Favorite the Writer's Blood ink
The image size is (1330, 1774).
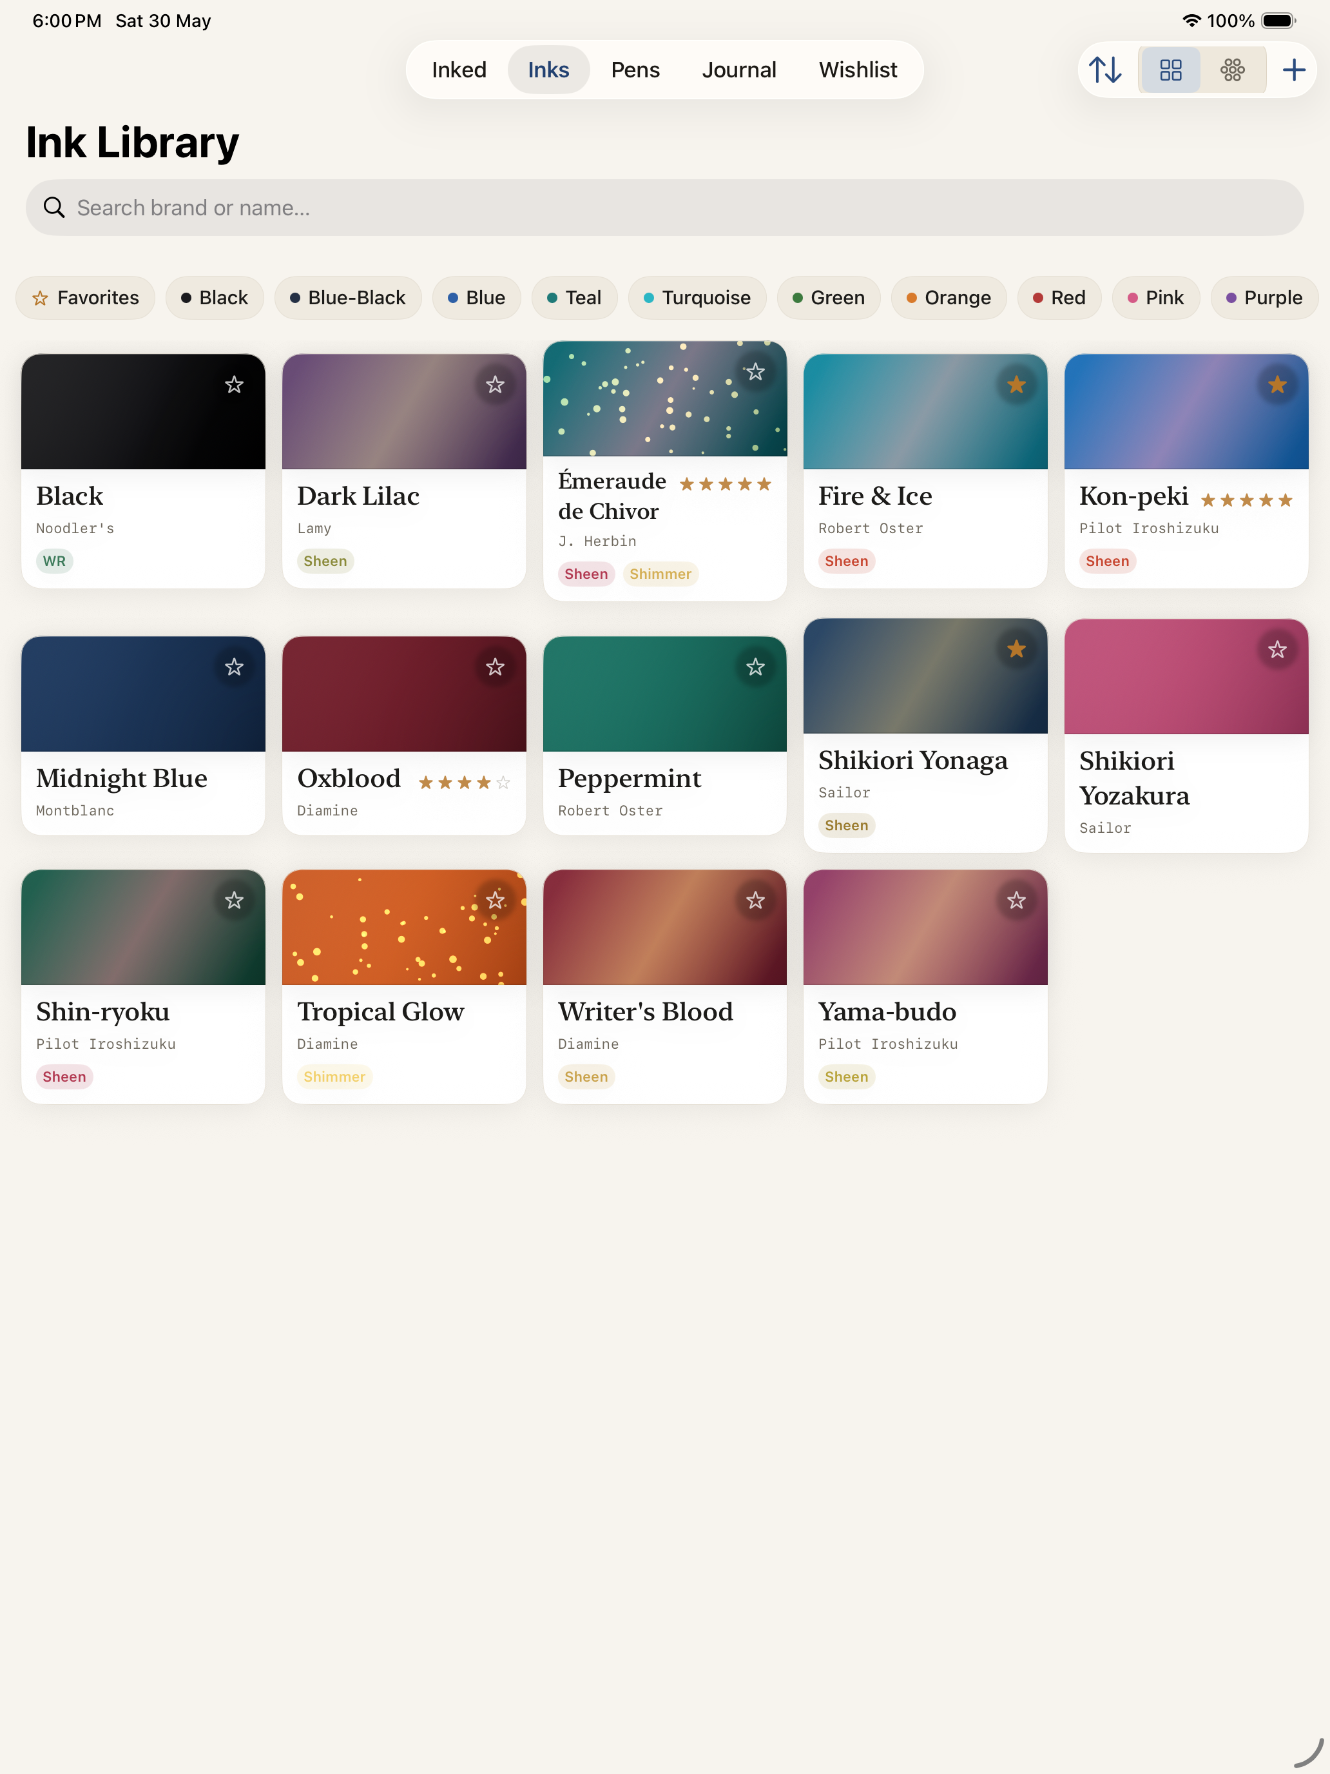coord(755,901)
